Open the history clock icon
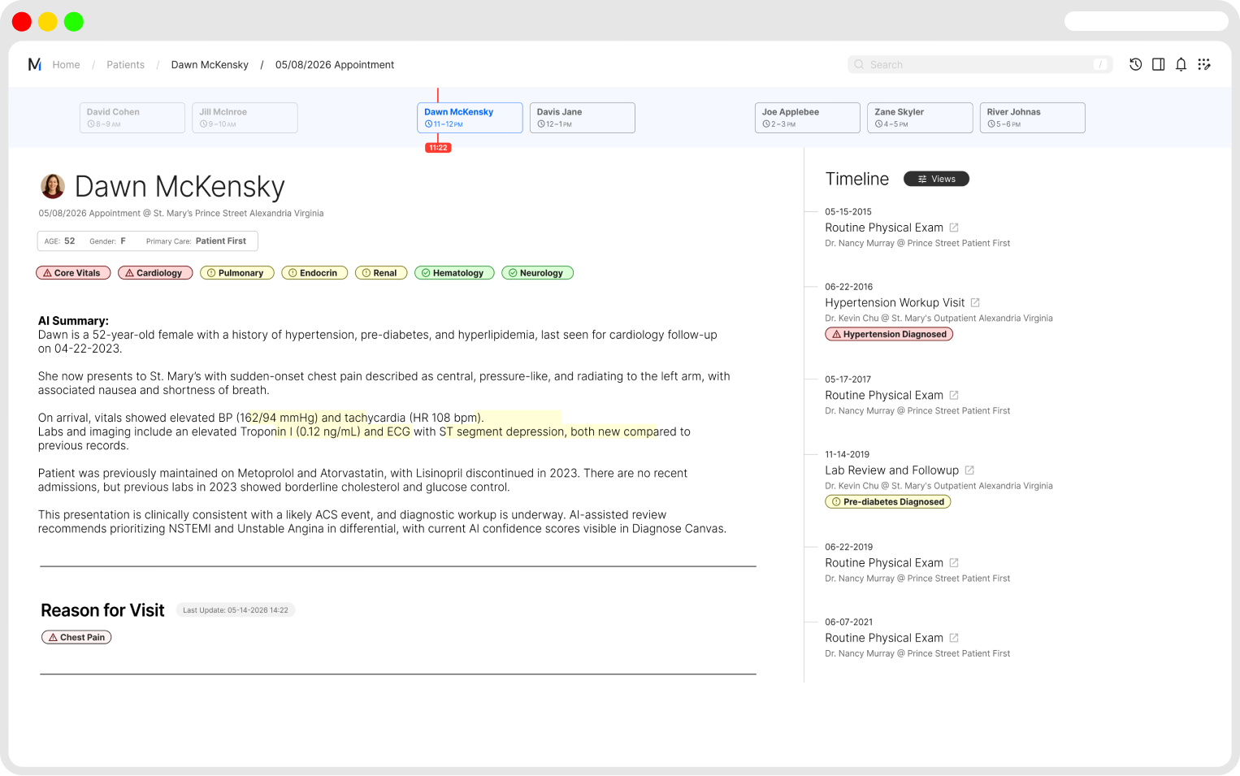Image resolution: width=1240 pixels, height=776 pixels. pyautogui.click(x=1135, y=64)
